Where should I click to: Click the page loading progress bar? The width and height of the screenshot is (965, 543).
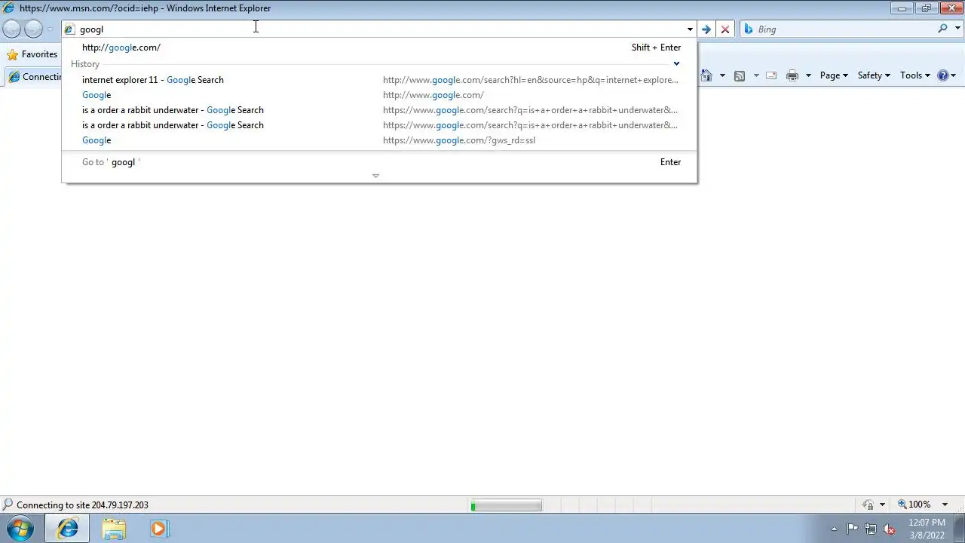pyautogui.click(x=506, y=505)
